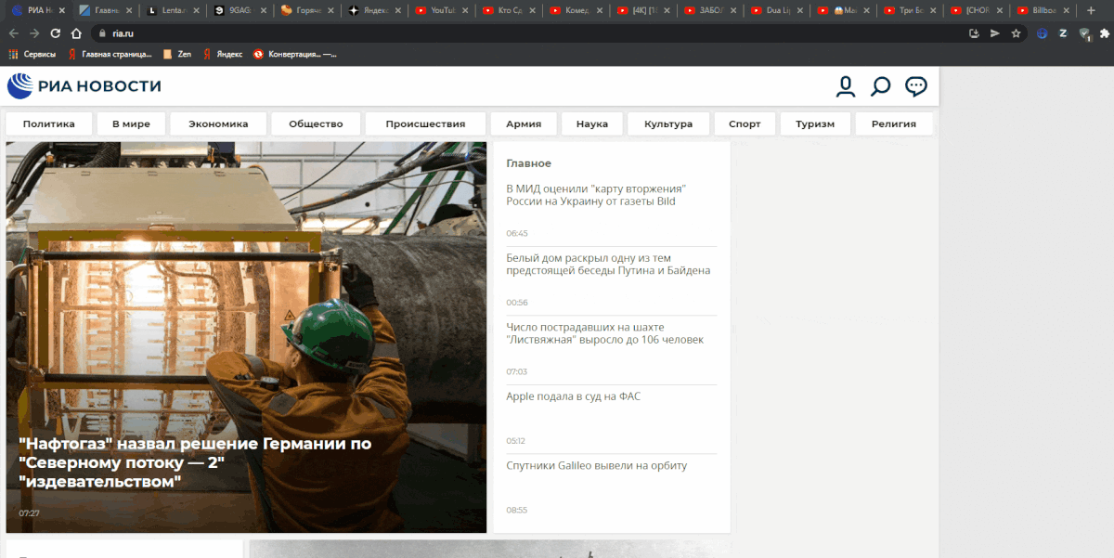Switch to the YouTube tab

pyautogui.click(x=441, y=10)
